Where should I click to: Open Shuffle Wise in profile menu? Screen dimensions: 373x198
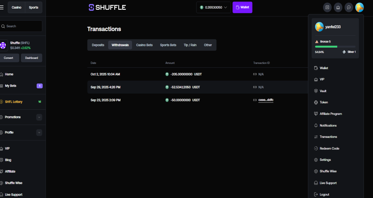(328, 171)
